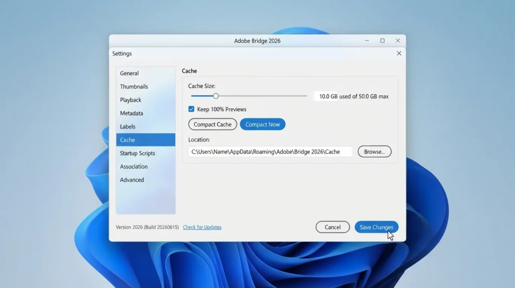Image resolution: width=515 pixels, height=288 pixels.
Task: Browse for a new cache location
Action: click(374, 152)
